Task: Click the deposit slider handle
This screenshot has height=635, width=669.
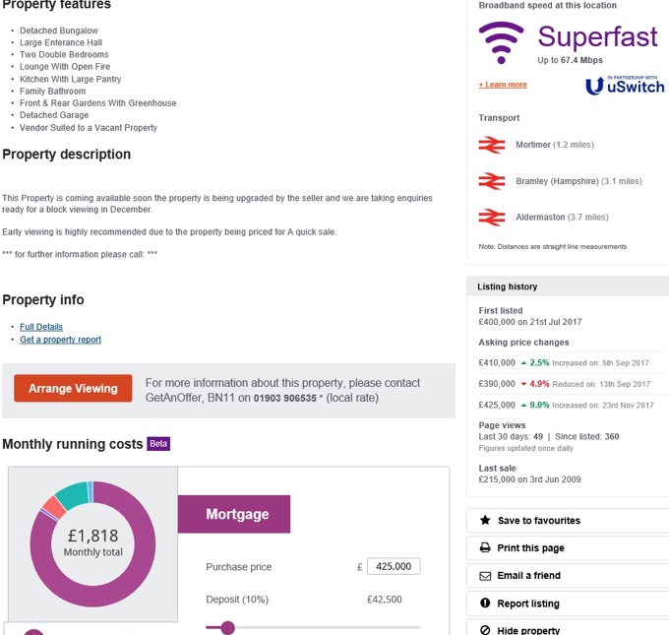Action: pyautogui.click(x=228, y=627)
